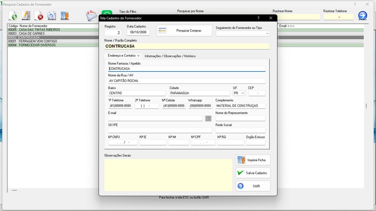Click the Rede Social field
The width and height of the screenshot is (376, 211).
tap(241, 130)
